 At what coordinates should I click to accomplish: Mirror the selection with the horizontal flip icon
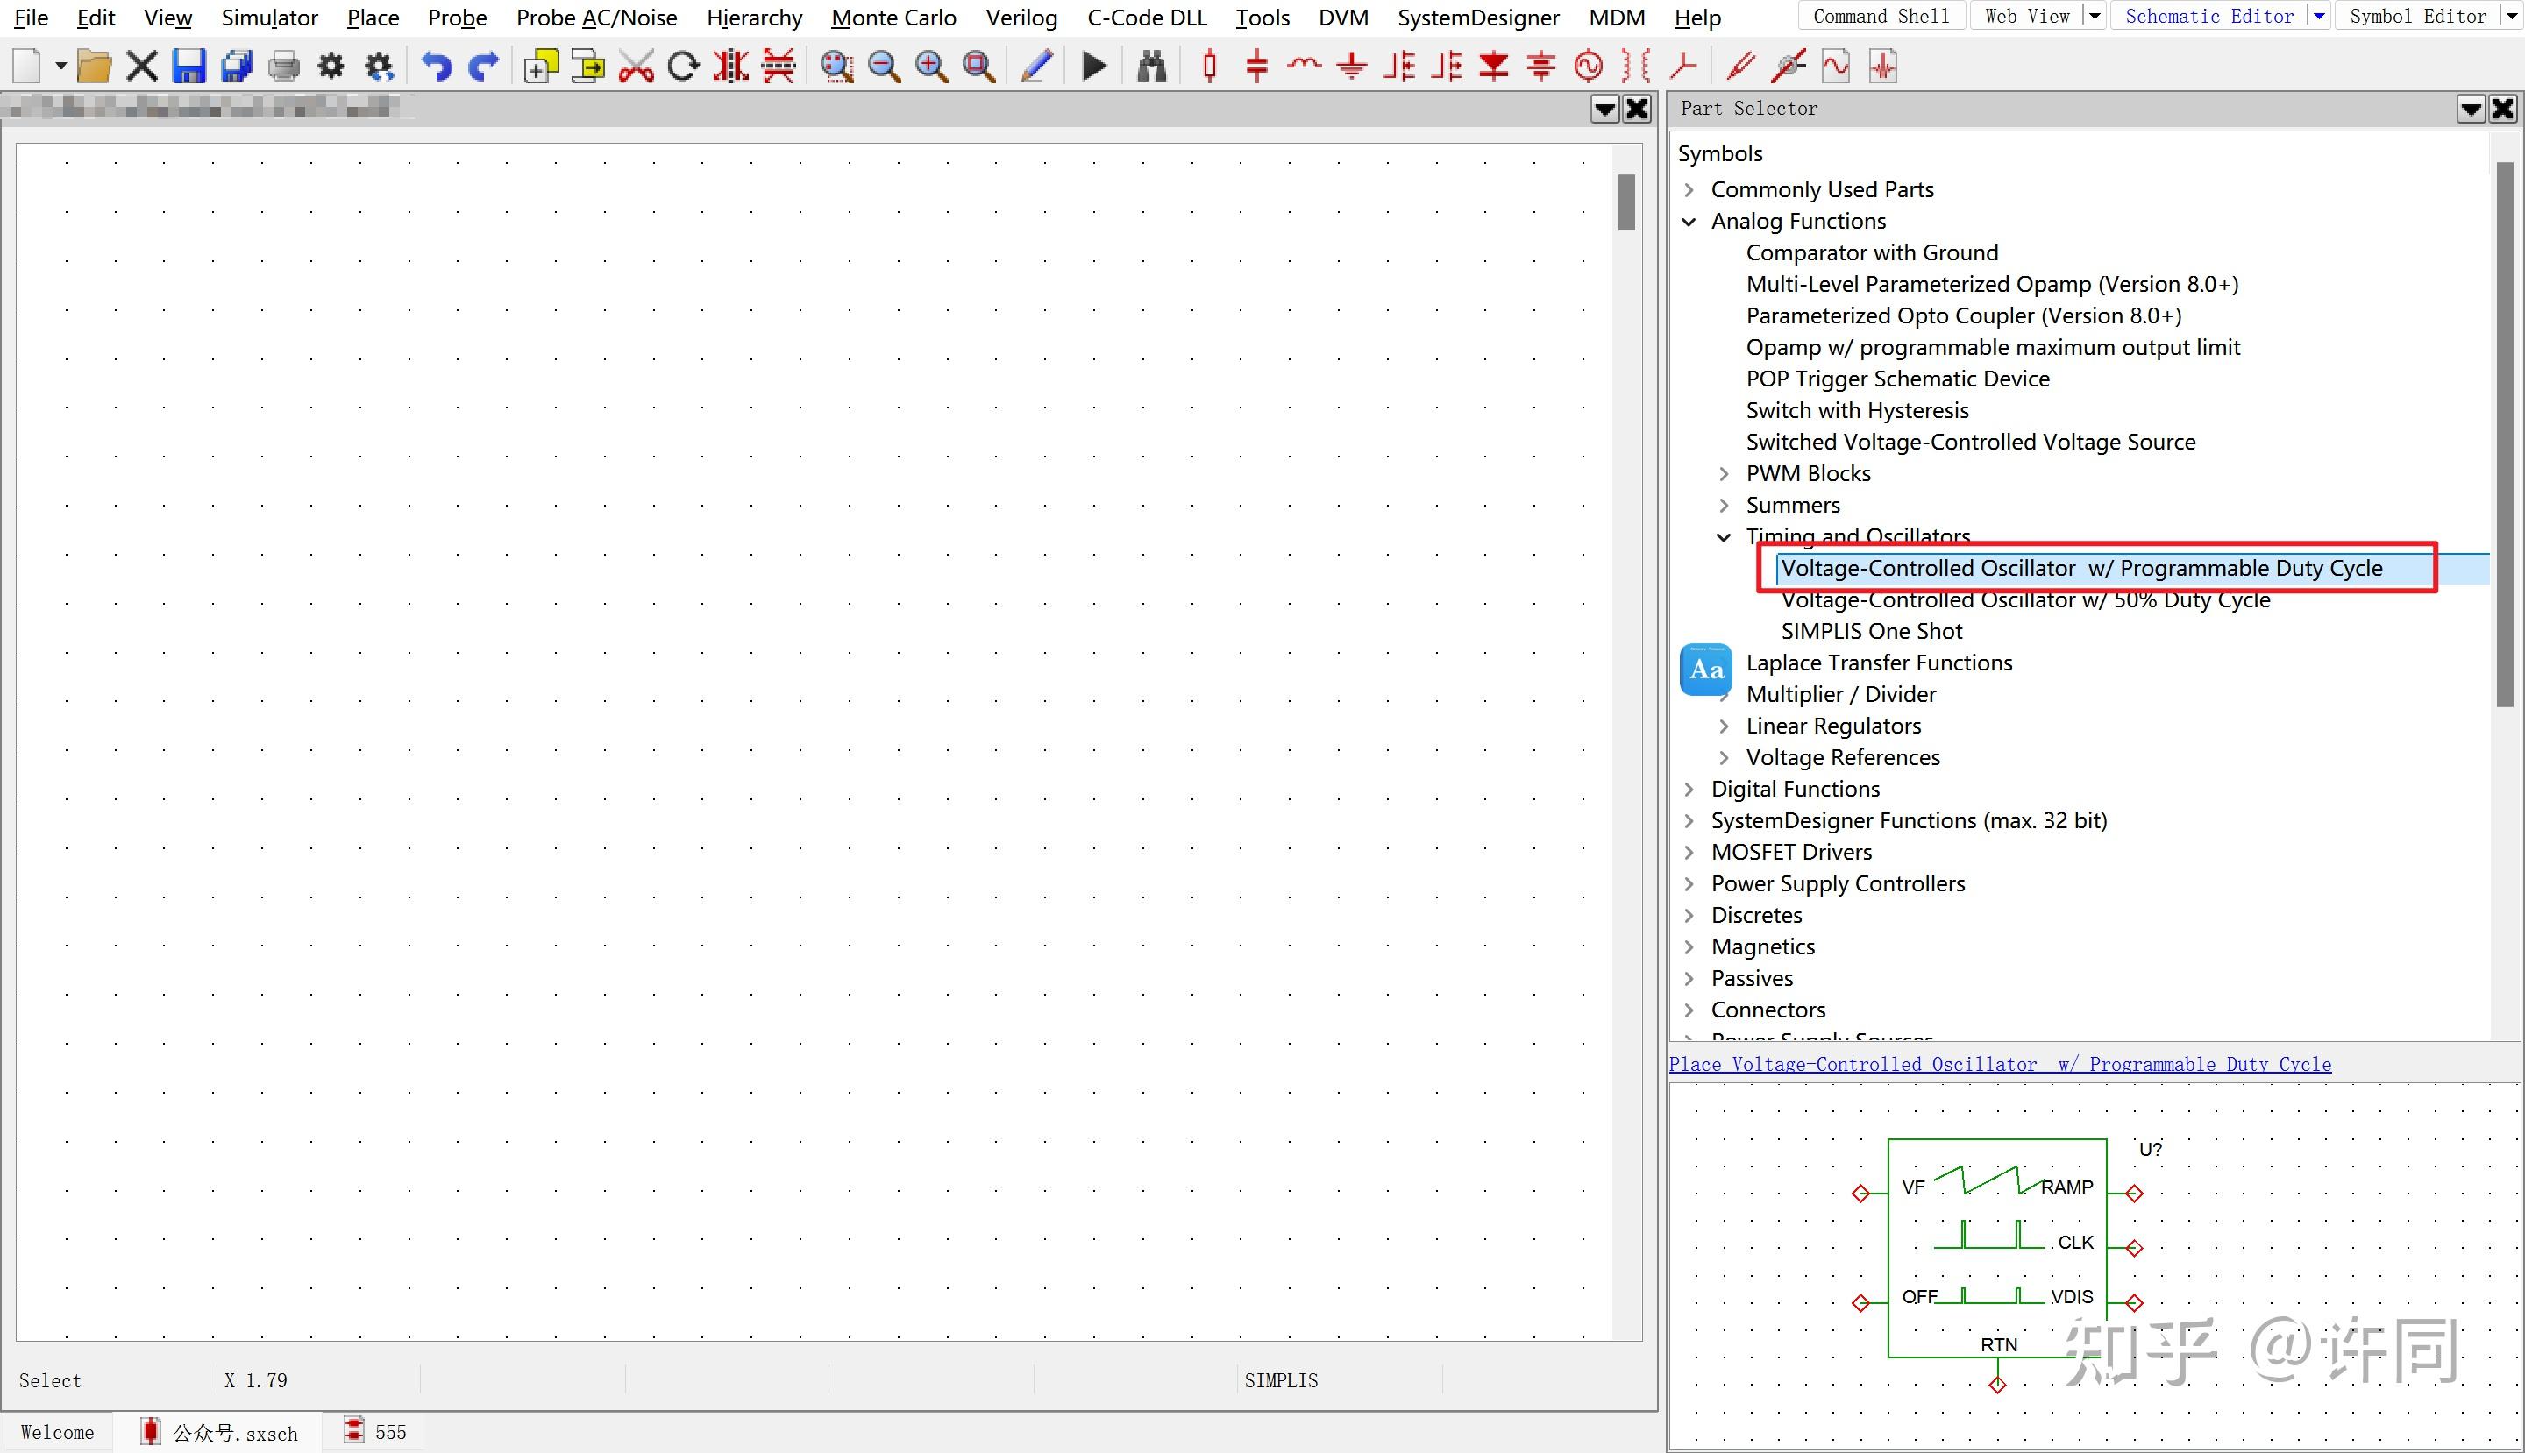pyautogui.click(x=731, y=67)
